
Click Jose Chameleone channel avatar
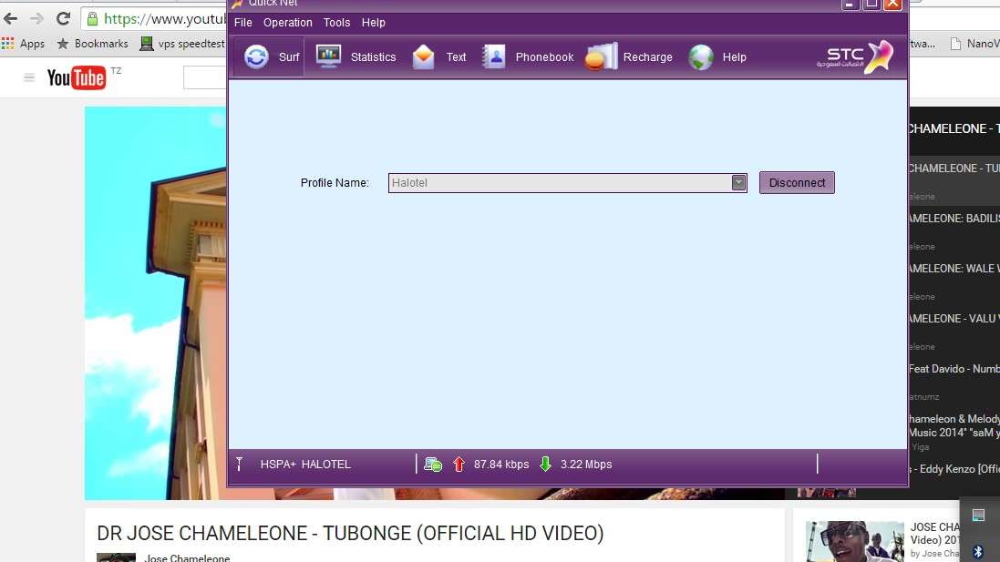click(x=116, y=557)
